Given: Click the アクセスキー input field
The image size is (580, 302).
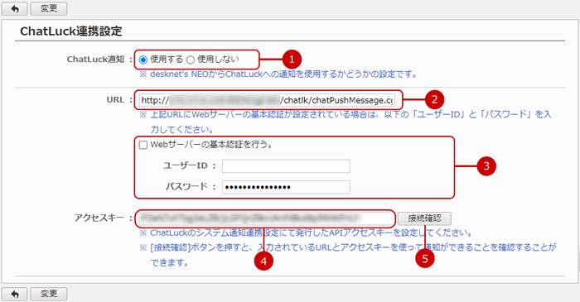Looking at the screenshot, I should 267,218.
